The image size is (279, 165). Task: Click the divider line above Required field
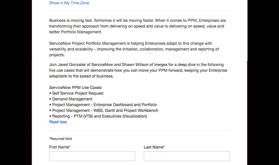(139, 130)
